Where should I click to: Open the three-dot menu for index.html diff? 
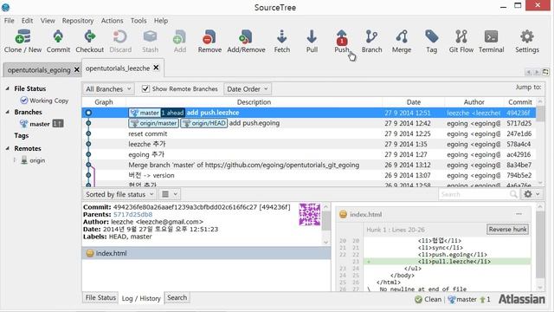pos(519,214)
